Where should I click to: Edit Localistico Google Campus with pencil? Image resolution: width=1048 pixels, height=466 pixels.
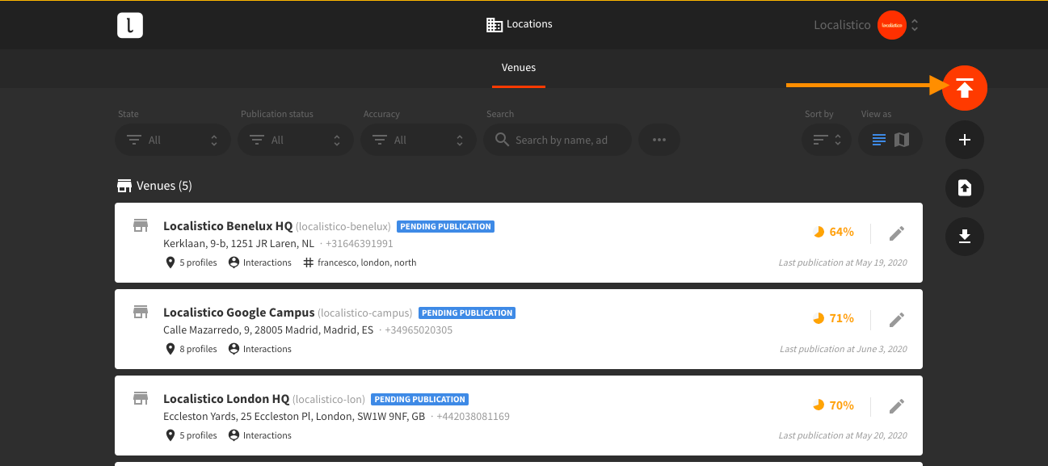click(897, 320)
